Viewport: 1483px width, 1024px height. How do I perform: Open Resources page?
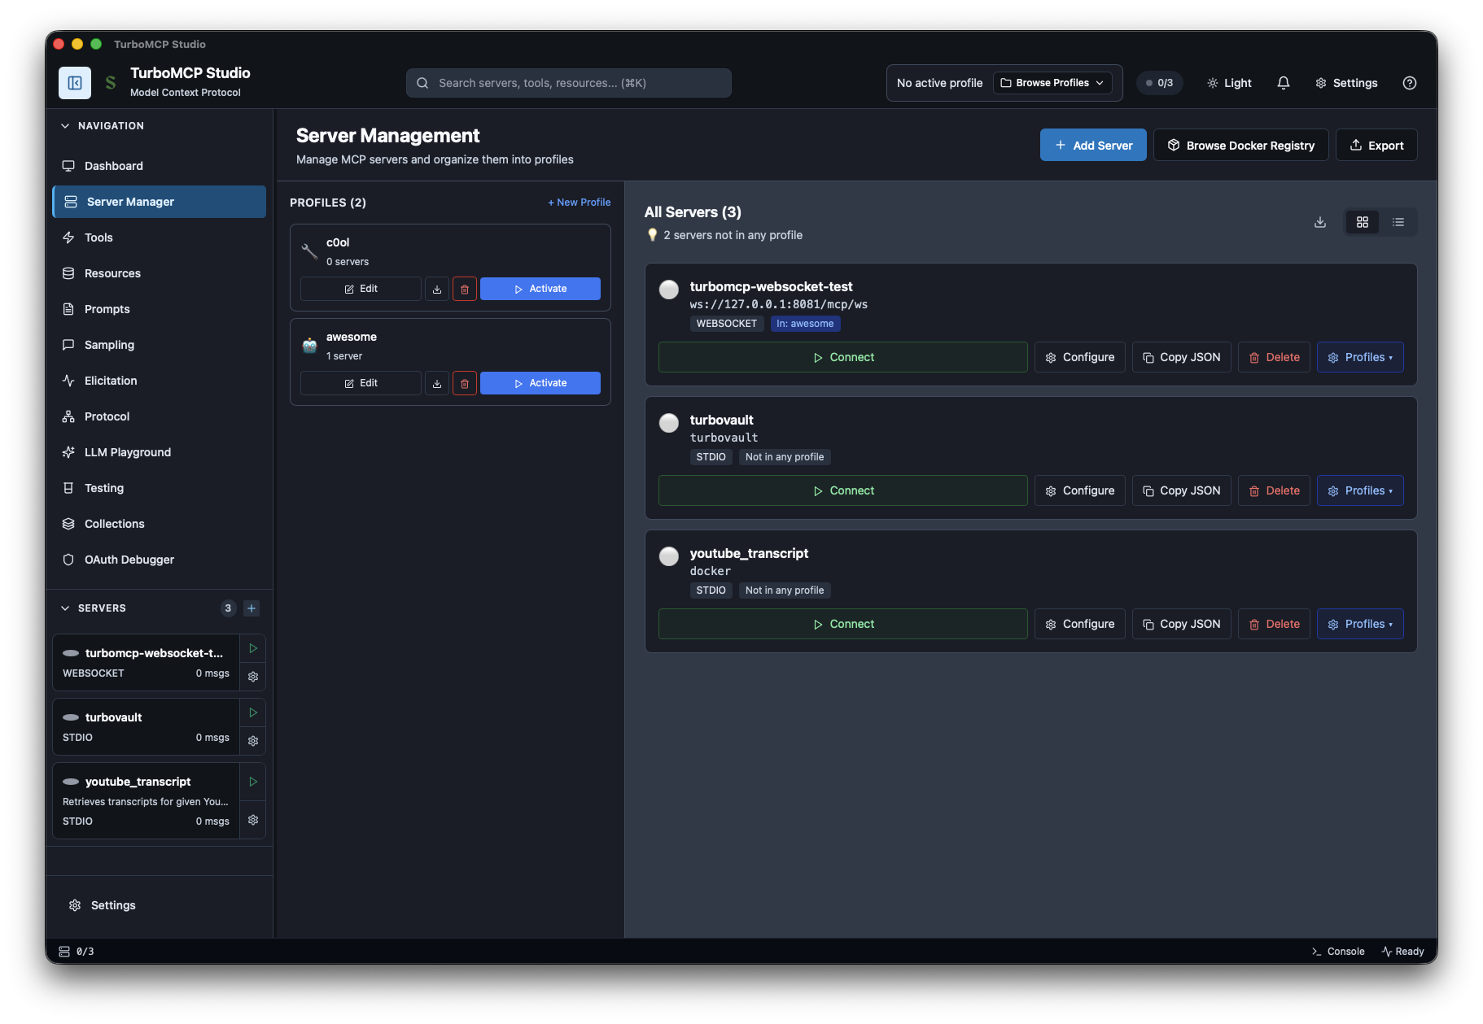(x=159, y=273)
